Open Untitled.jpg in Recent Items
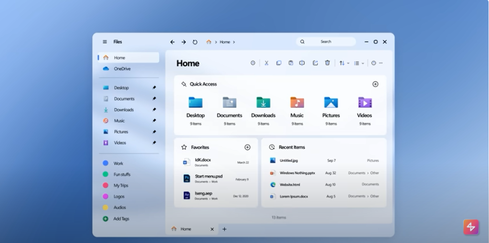The height and width of the screenshot is (243, 489). pos(324,161)
